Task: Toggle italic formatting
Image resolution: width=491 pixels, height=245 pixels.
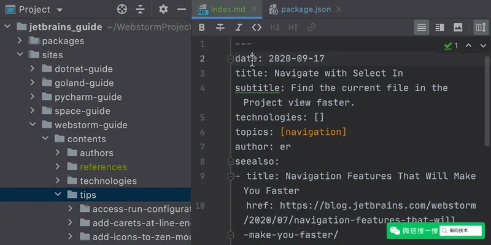Action: click(239, 28)
